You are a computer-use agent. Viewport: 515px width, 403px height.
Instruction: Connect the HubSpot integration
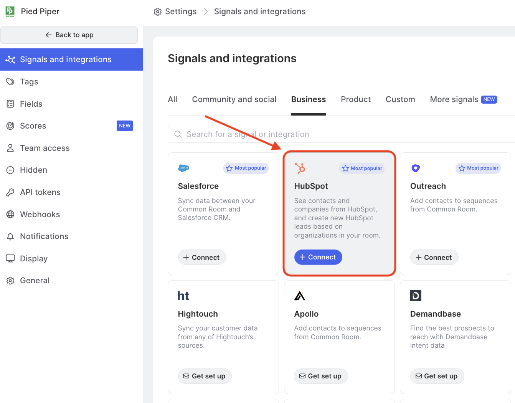[x=318, y=257]
